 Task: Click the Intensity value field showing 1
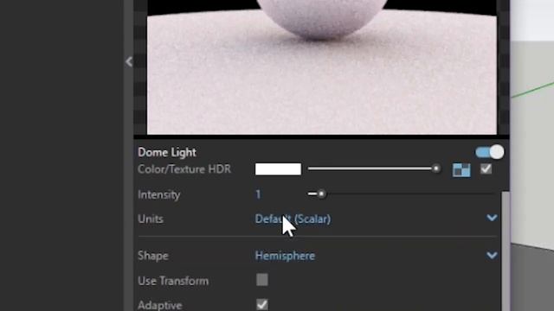[x=259, y=194]
